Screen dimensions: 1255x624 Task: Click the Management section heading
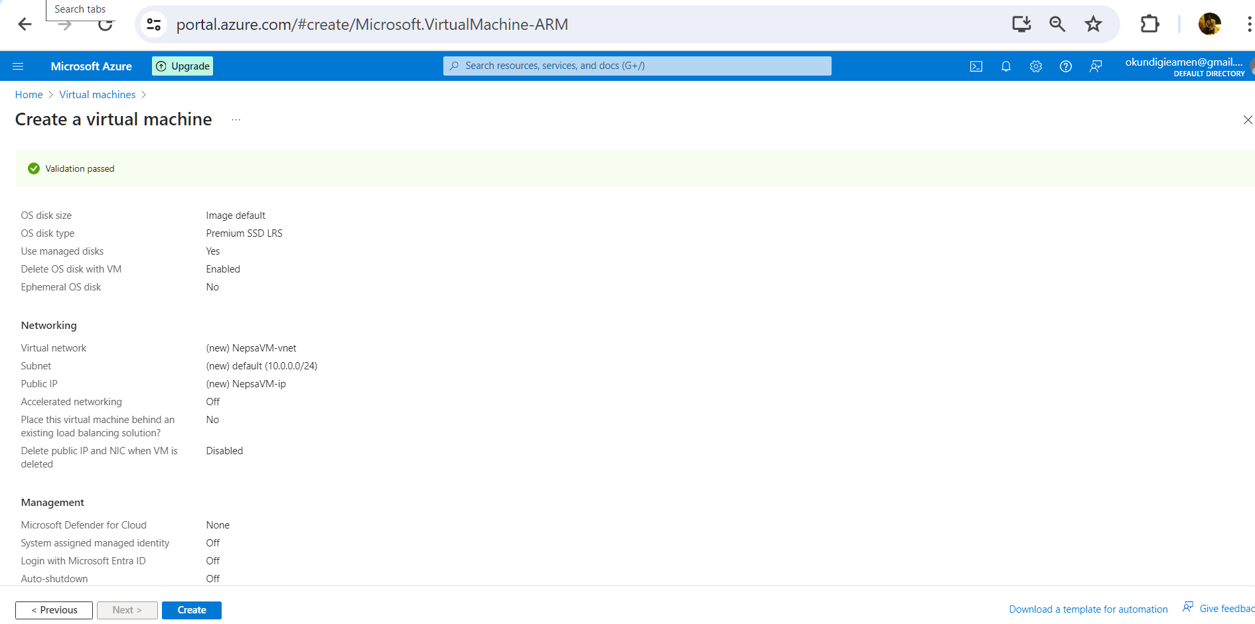(52, 503)
